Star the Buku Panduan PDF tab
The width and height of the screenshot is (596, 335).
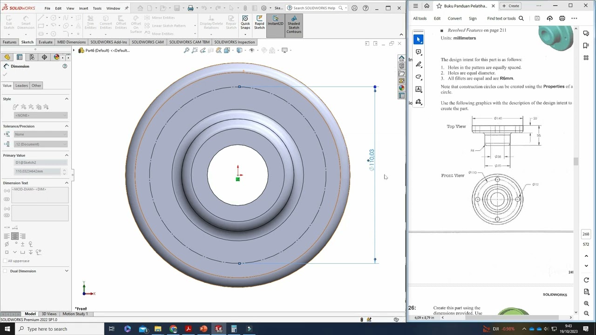[439, 6]
